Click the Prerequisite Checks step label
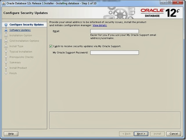 tap(21, 57)
